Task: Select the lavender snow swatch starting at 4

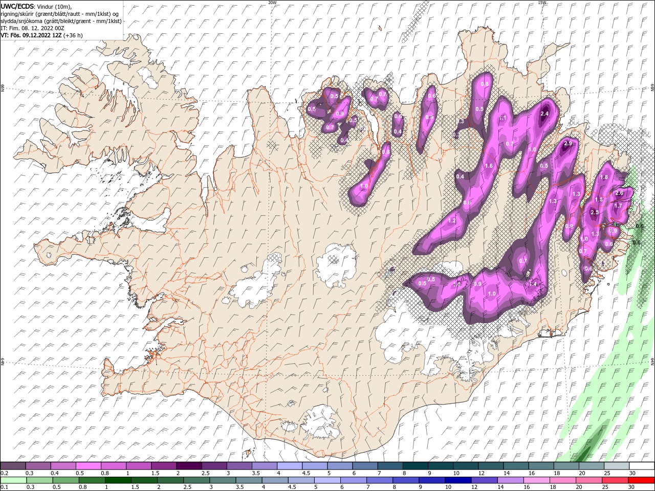Action: pyautogui.click(x=290, y=466)
